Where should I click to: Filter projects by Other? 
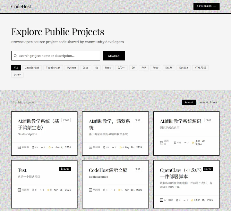(x=17, y=75)
